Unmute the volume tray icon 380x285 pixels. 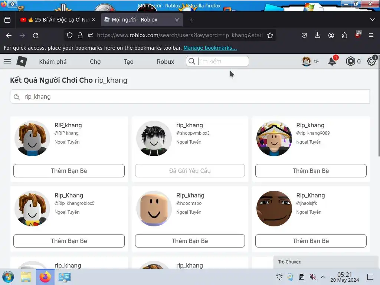(312, 277)
